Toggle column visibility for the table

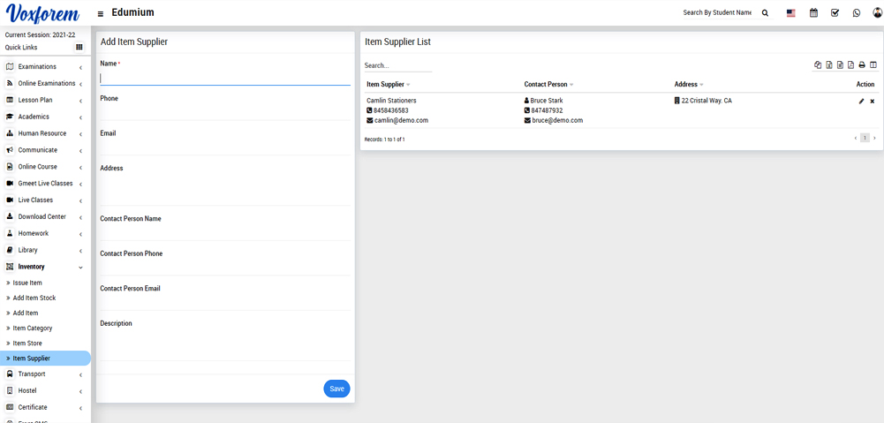pyautogui.click(x=873, y=65)
